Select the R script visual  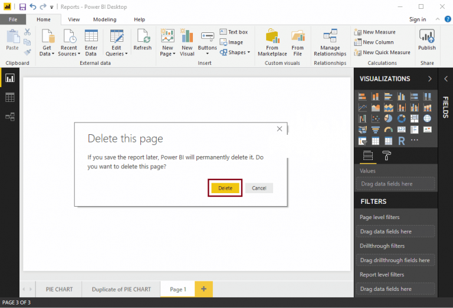pos(401,141)
